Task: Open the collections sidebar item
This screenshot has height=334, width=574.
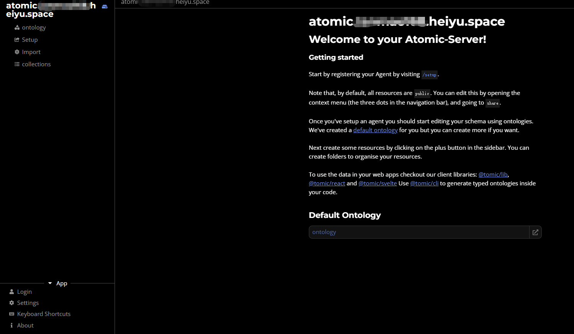Action: [x=36, y=64]
